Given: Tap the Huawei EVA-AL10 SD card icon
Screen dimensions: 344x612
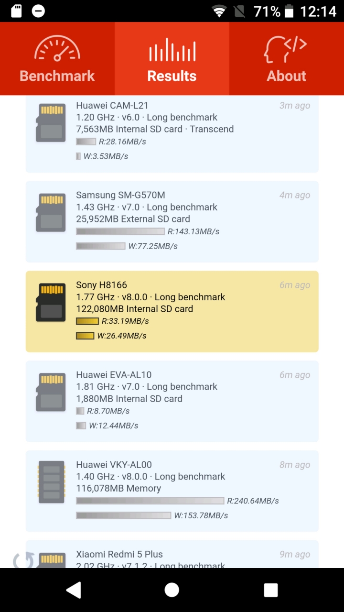Looking at the screenshot, I should click(51, 392).
